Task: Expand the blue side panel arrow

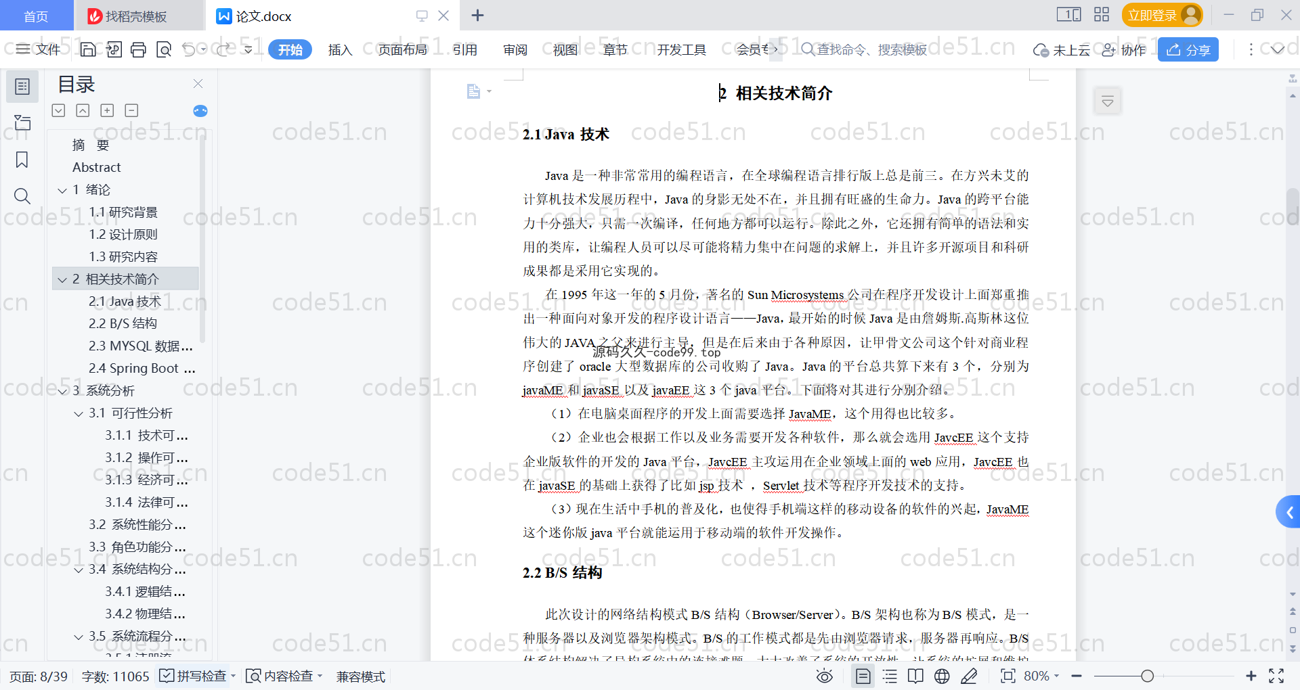Action: (x=1288, y=513)
